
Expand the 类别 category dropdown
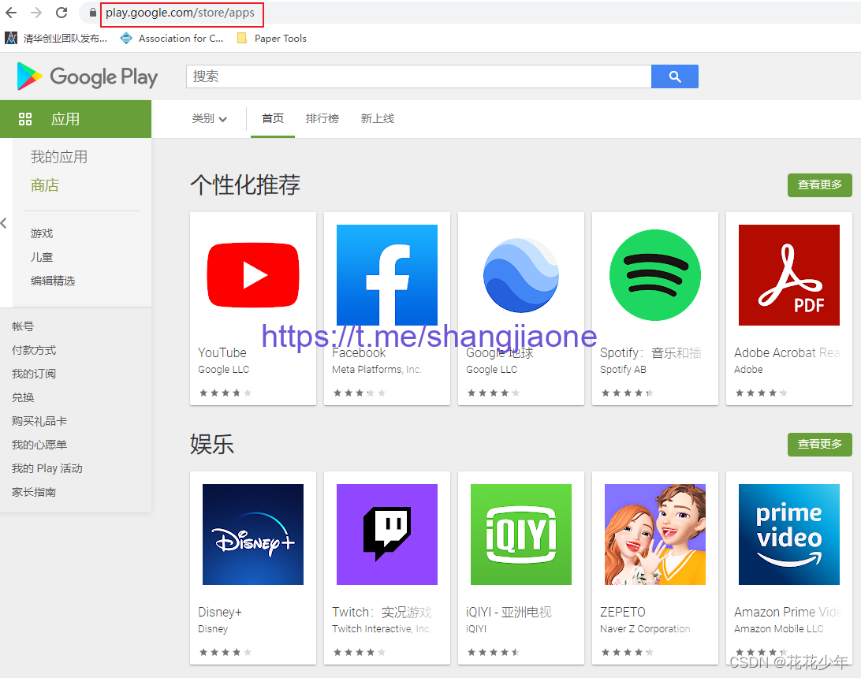click(x=210, y=119)
